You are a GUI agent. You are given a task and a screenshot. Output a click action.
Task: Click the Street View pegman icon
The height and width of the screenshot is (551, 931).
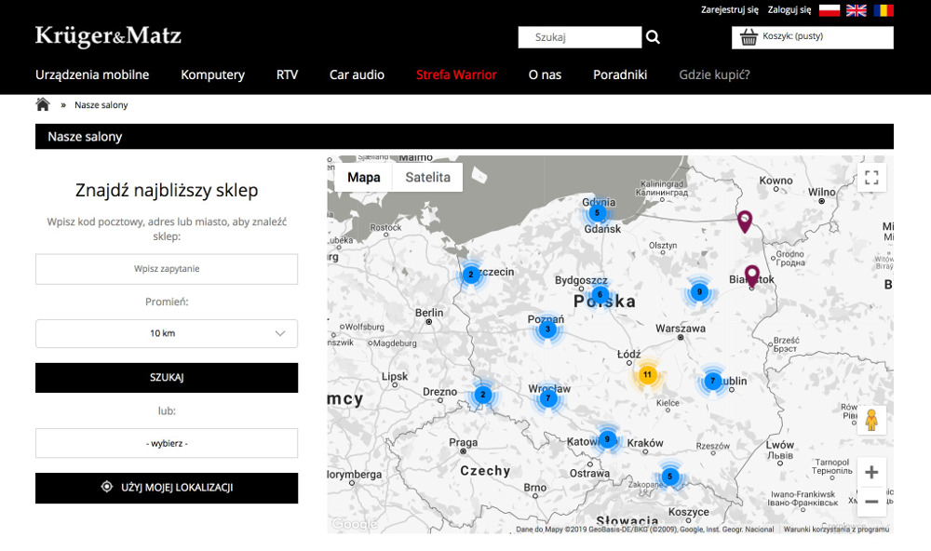point(871,421)
